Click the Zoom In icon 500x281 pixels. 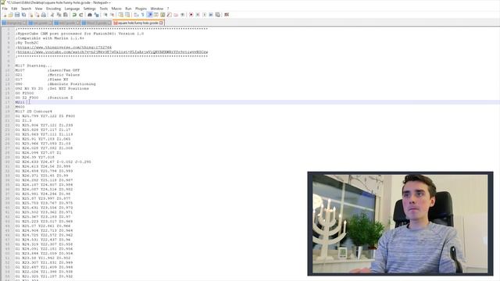pyautogui.click(x=105, y=15)
